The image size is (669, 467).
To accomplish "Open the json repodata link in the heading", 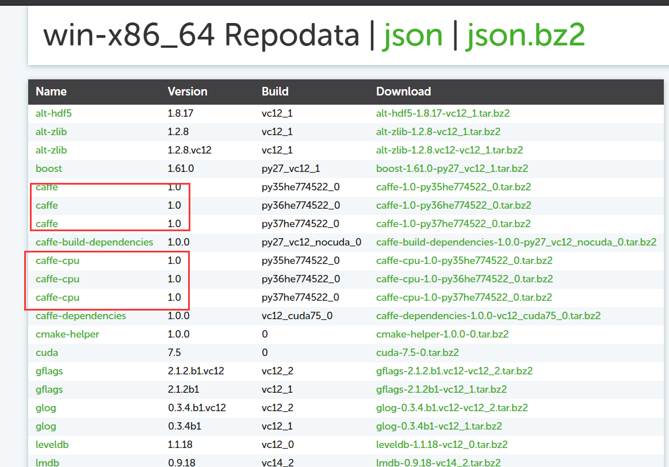I will pyautogui.click(x=412, y=36).
